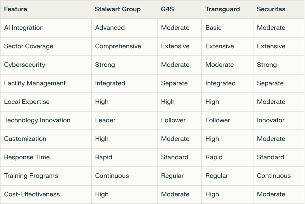Click the Facility Management row label
This screenshot has height=204, width=305.
coord(35,83)
